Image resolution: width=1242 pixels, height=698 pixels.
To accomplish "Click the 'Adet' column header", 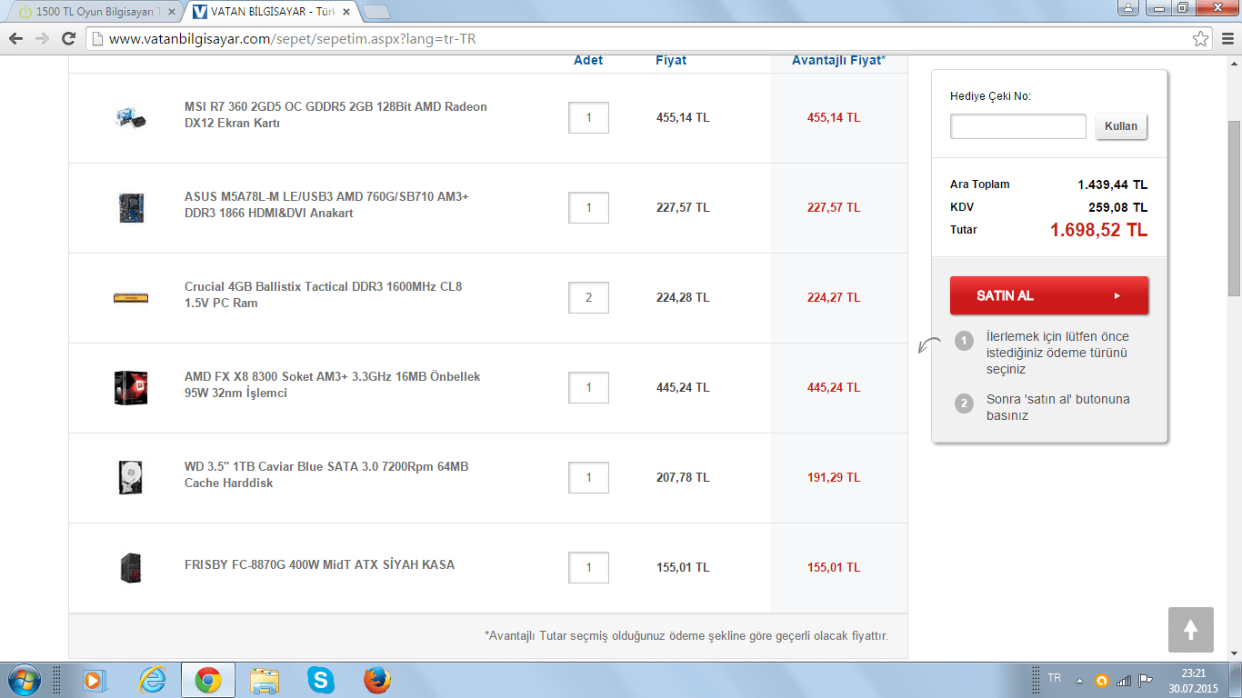I will coord(588,60).
